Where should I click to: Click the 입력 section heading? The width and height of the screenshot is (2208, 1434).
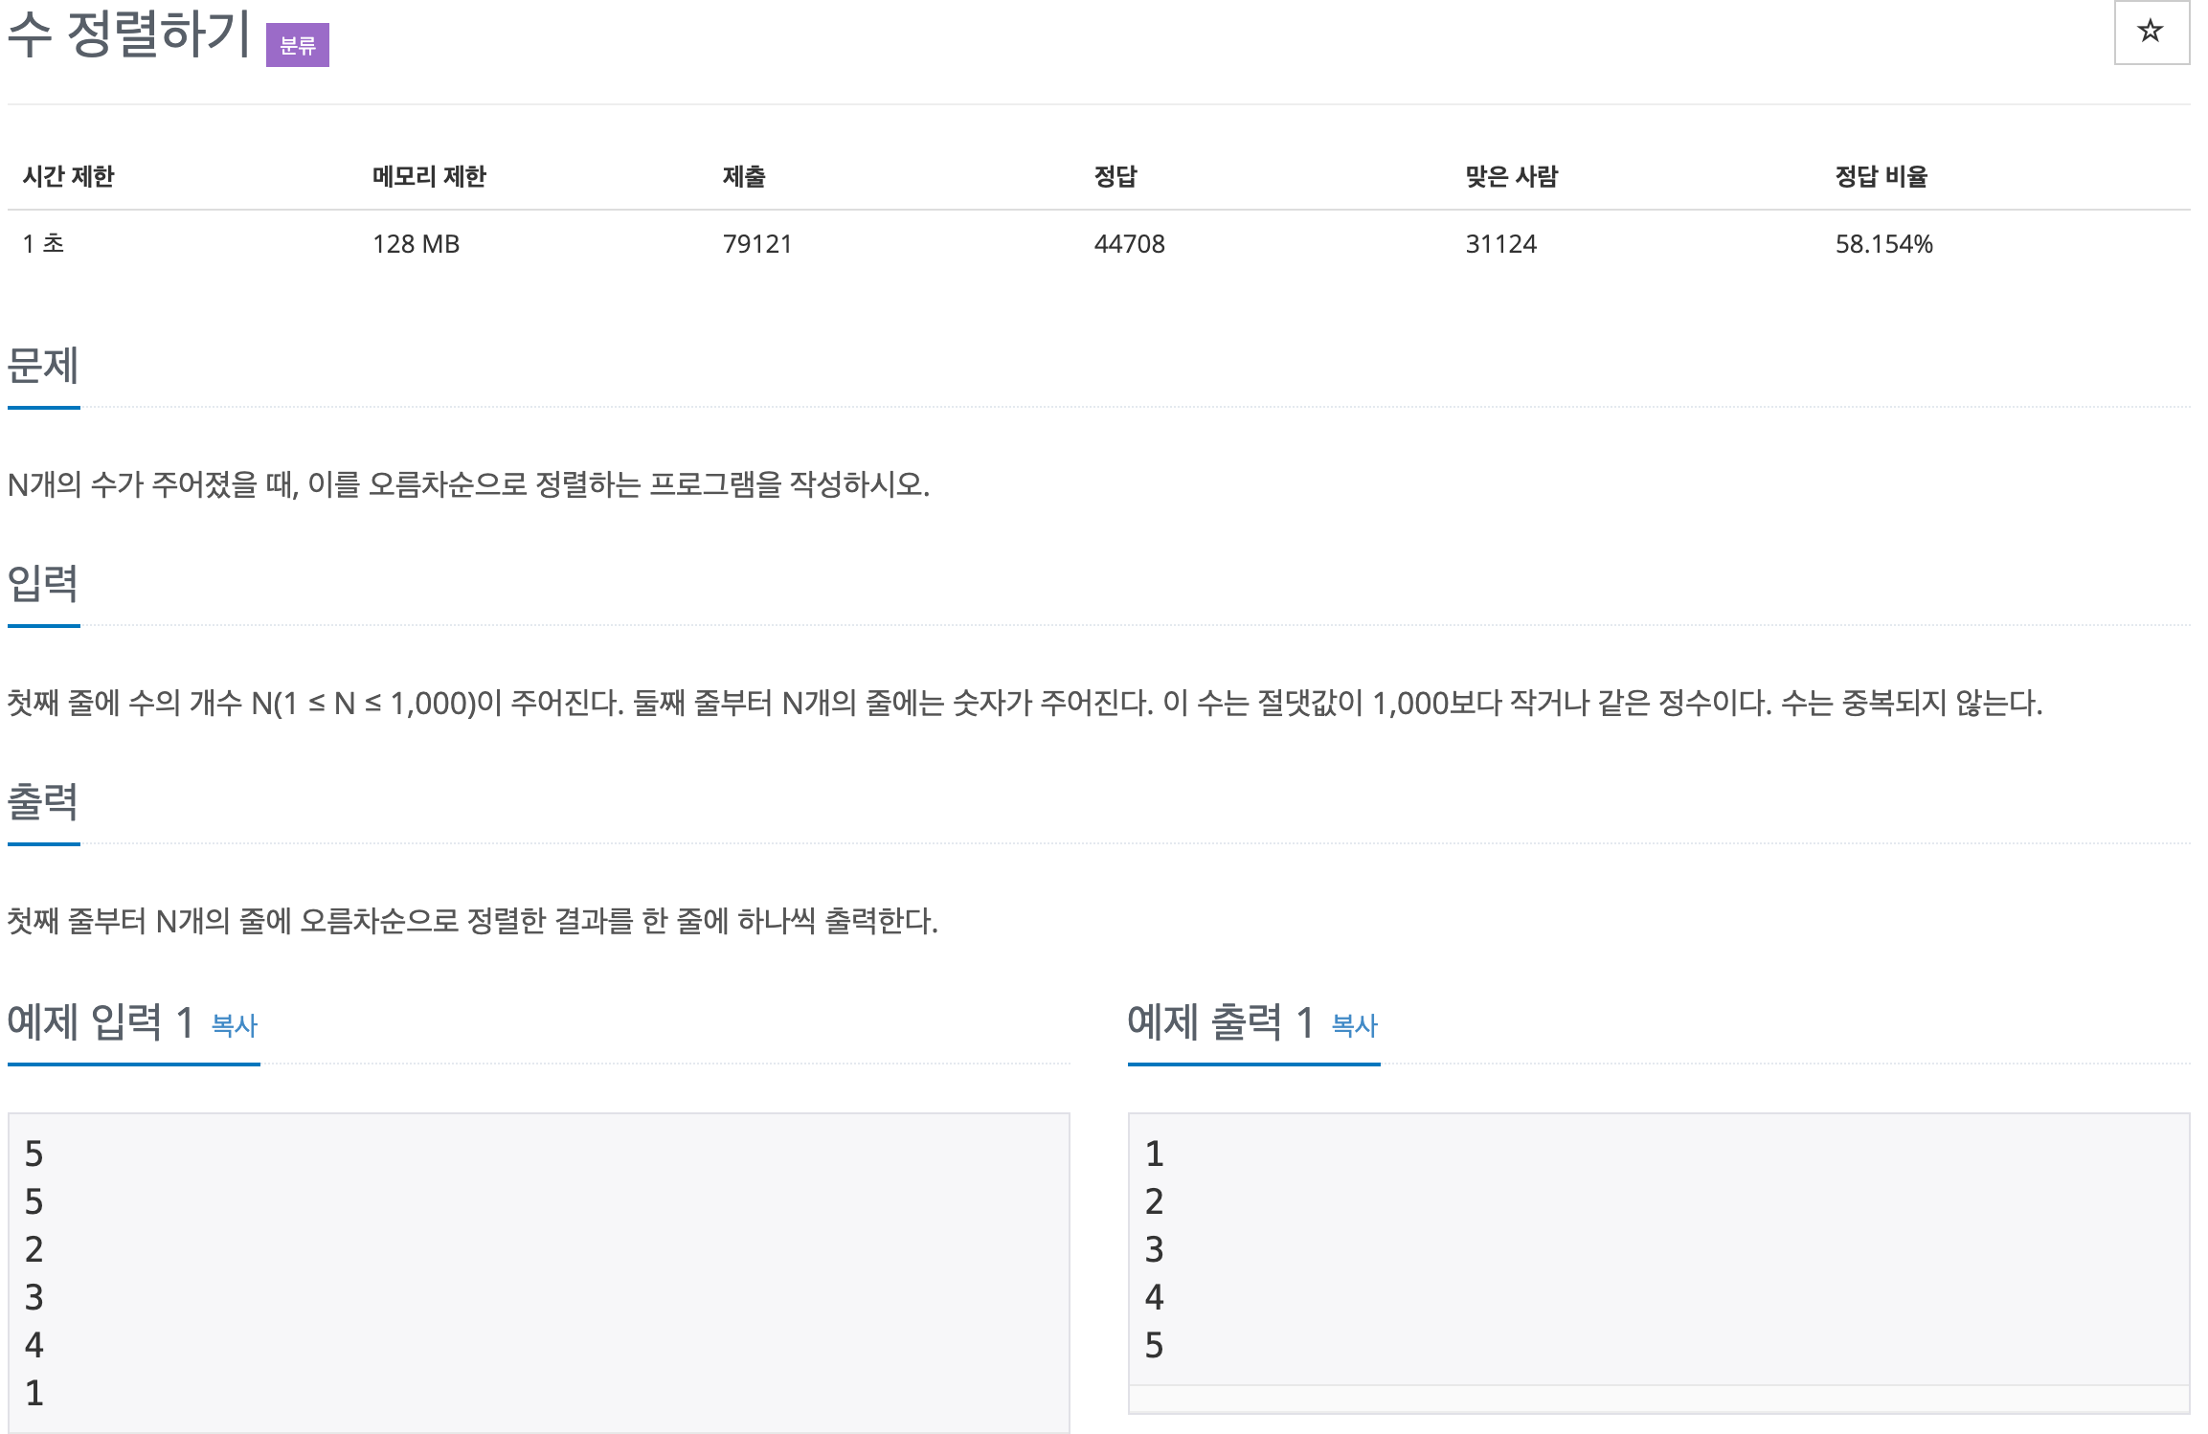(43, 583)
